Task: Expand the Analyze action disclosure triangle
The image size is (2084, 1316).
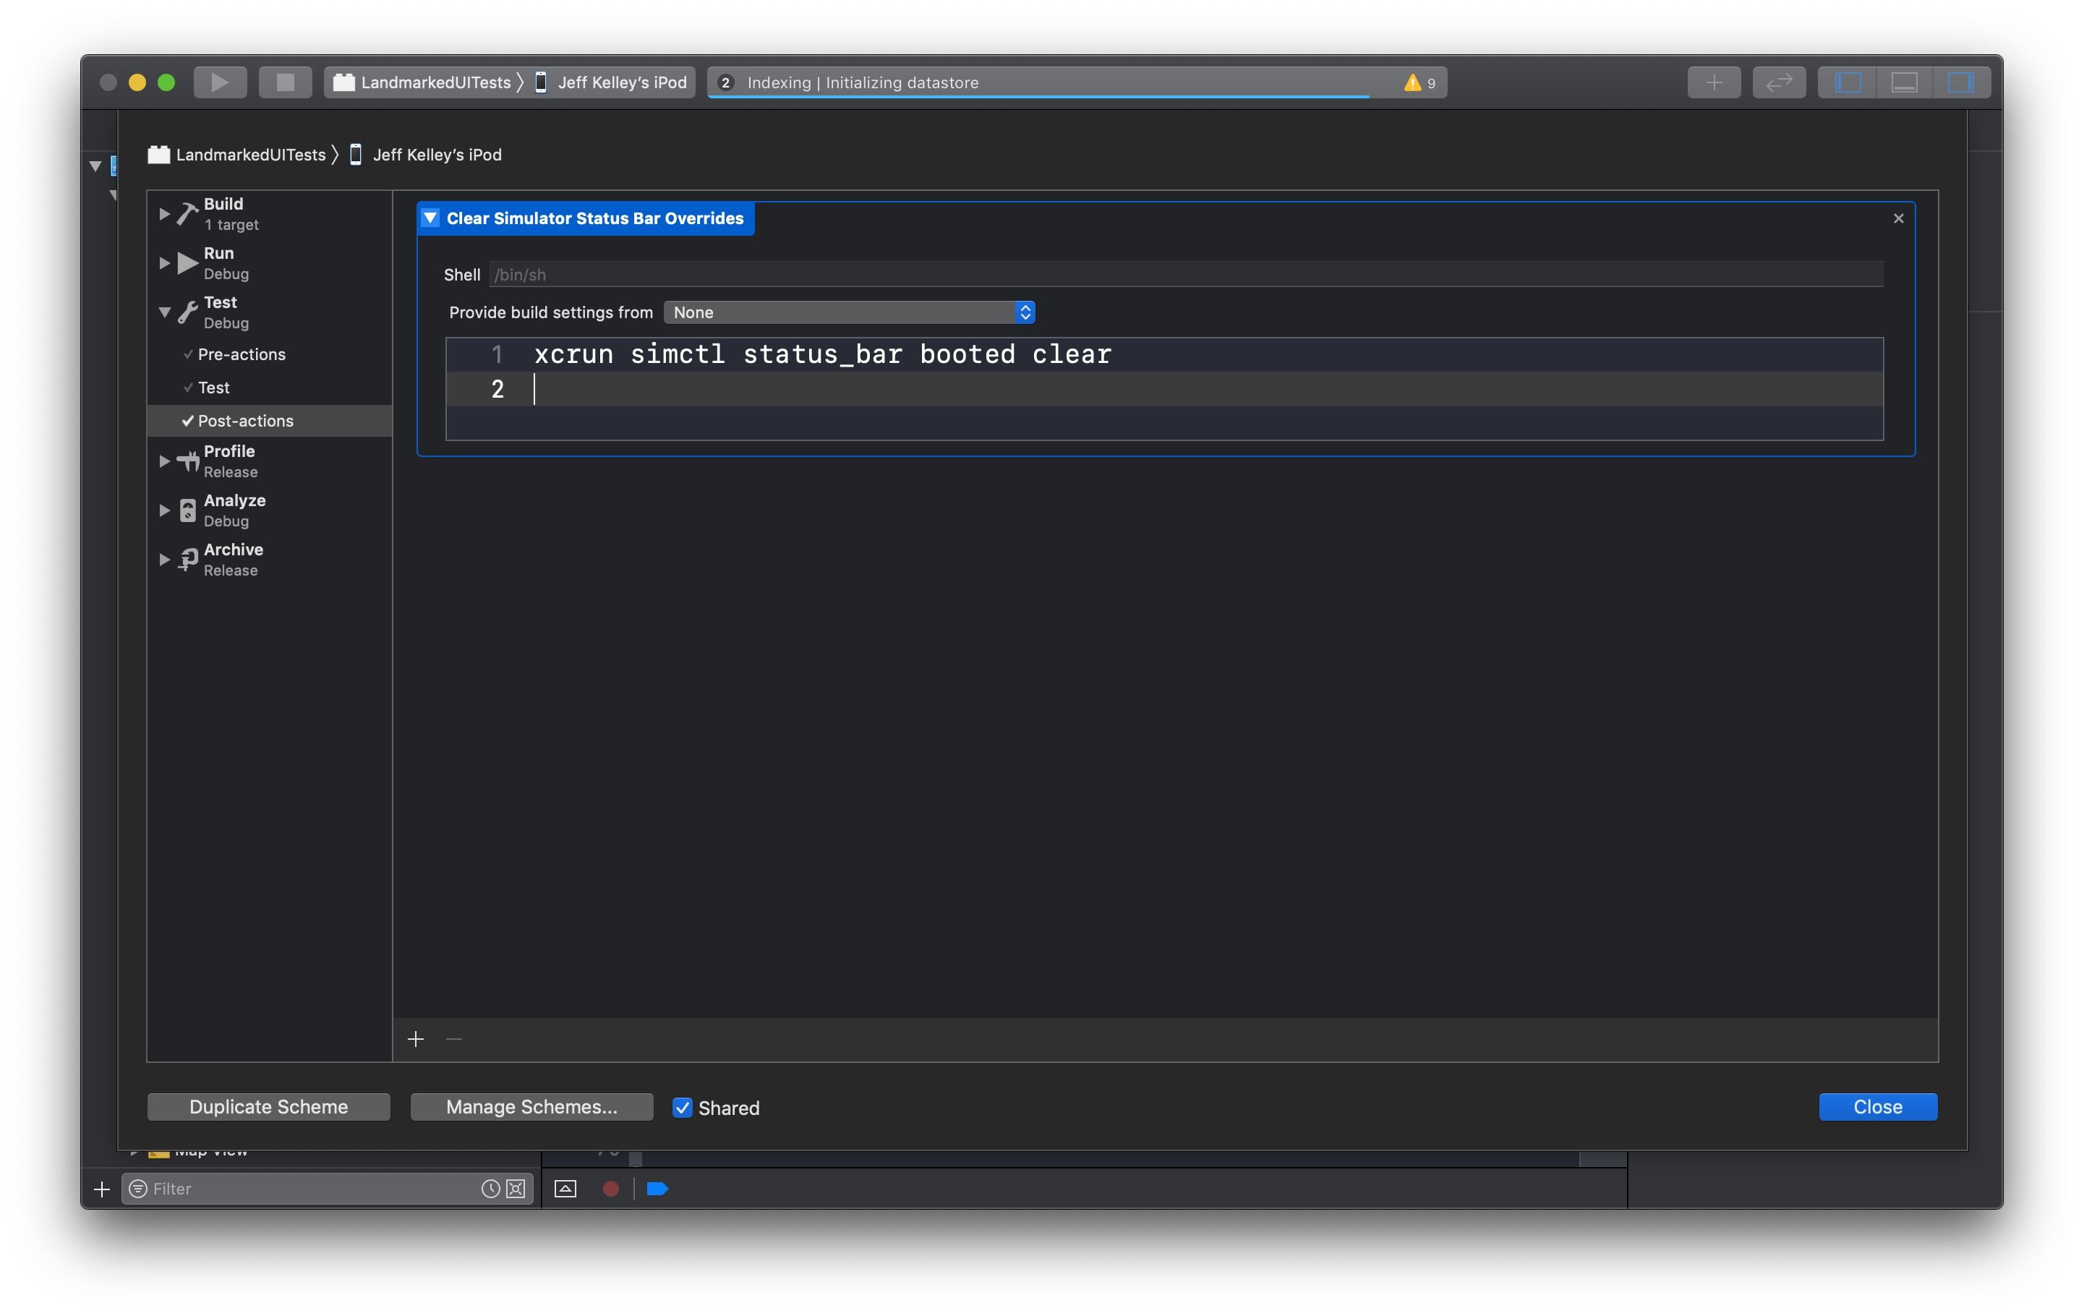Action: pyautogui.click(x=163, y=510)
